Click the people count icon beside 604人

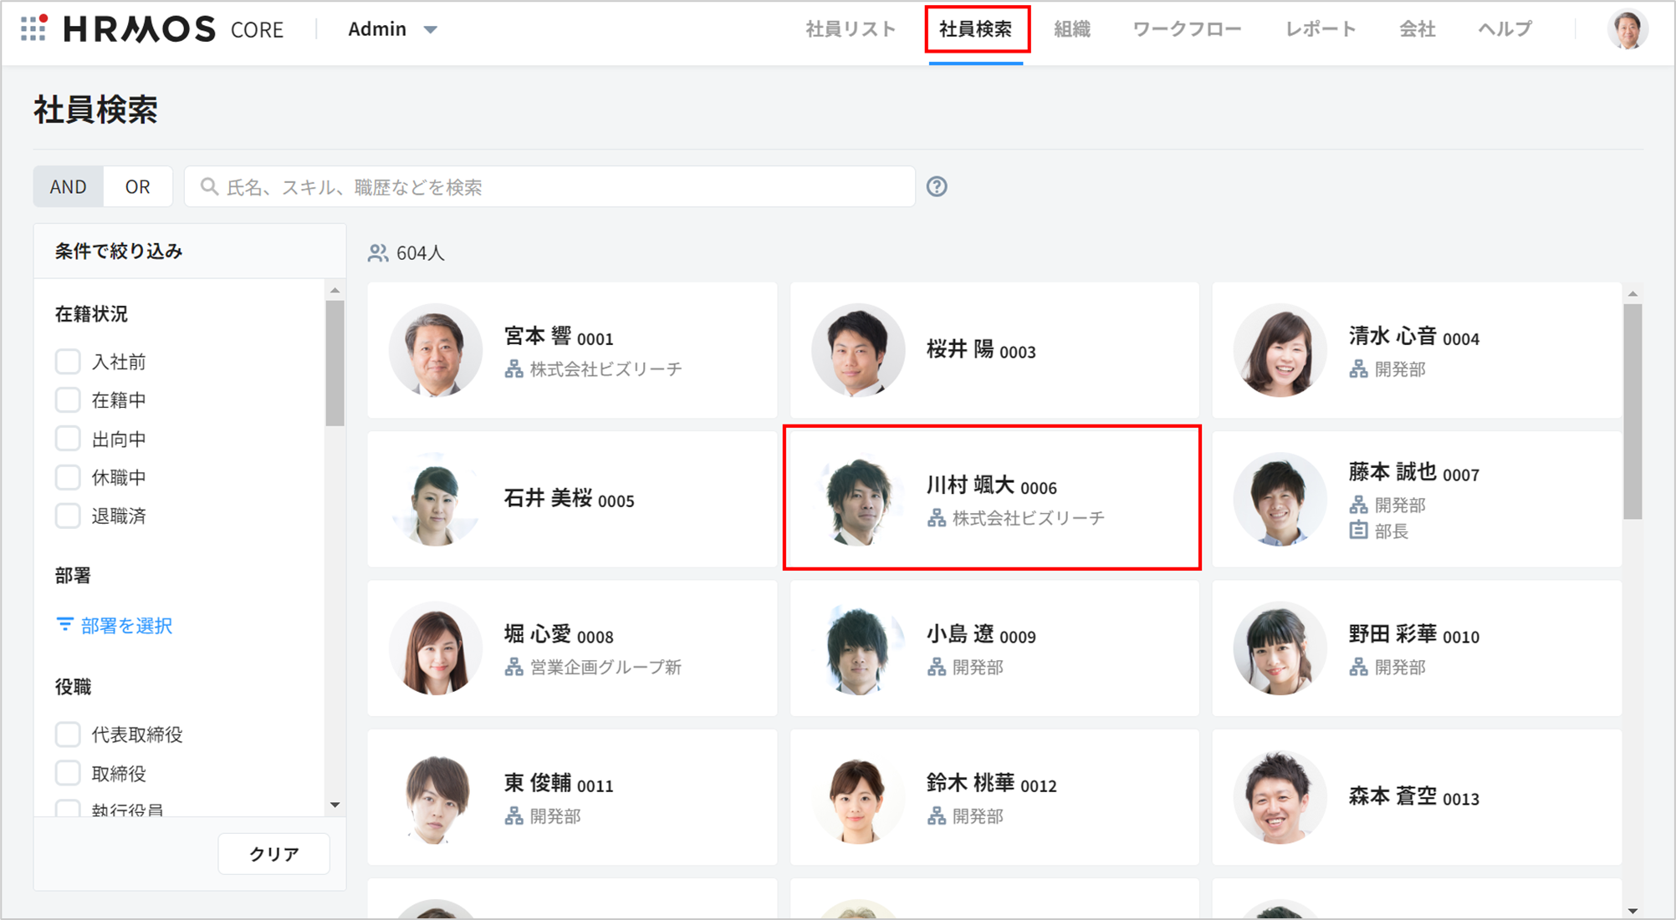pos(378,252)
